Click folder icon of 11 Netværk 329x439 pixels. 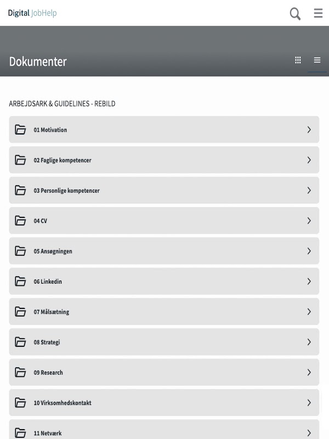pyautogui.click(x=20, y=433)
